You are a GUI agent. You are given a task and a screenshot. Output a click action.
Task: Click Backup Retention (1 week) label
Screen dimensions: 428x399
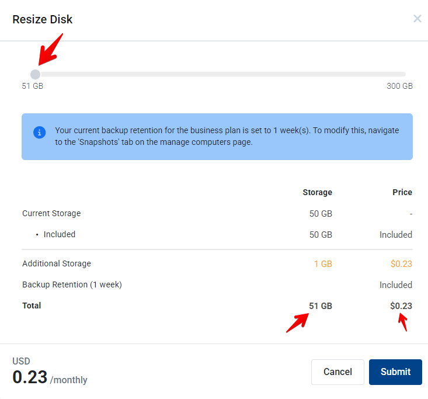tap(72, 284)
